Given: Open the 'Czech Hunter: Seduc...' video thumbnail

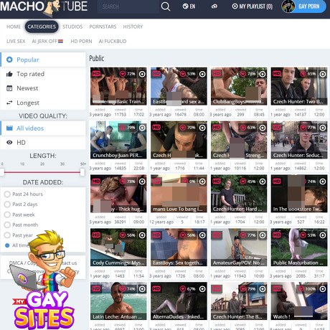Looking at the screenshot, I should [x=299, y=140].
